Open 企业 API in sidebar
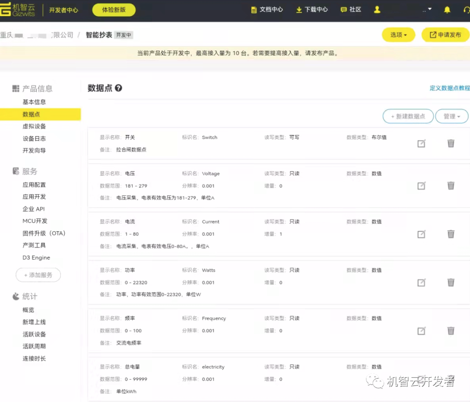This screenshot has width=470, height=402. [34, 209]
